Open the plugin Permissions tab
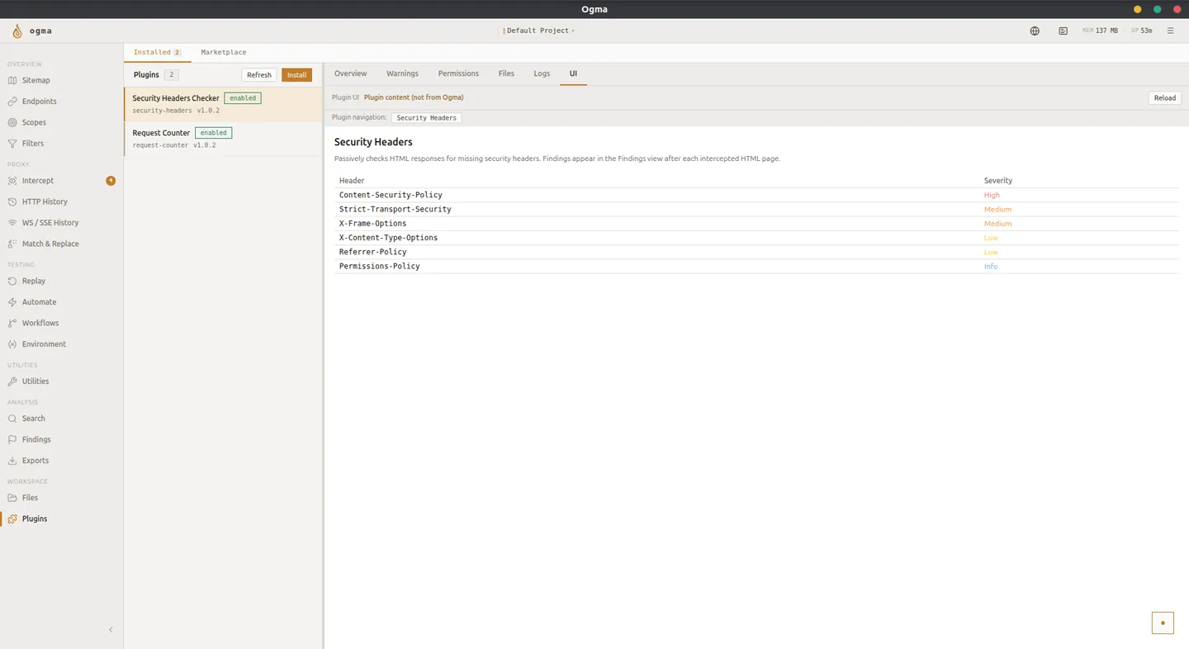The width and height of the screenshot is (1189, 649). point(458,73)
